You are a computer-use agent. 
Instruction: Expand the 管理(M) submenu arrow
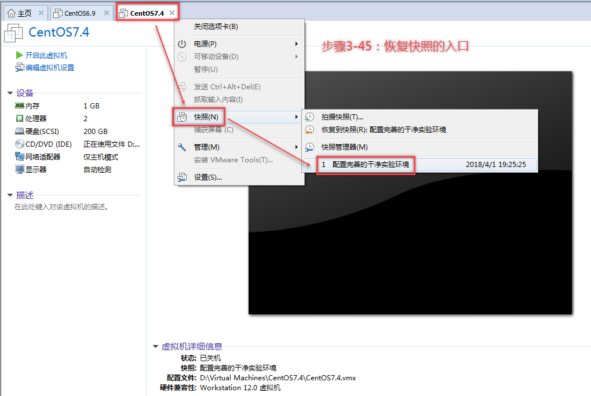[297, 147]
